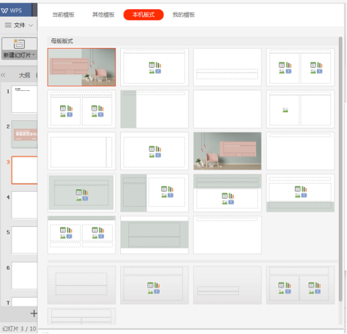
Task: Click the New Slide (新建幻灯片) icon
Action: click(x=19, y=44)
